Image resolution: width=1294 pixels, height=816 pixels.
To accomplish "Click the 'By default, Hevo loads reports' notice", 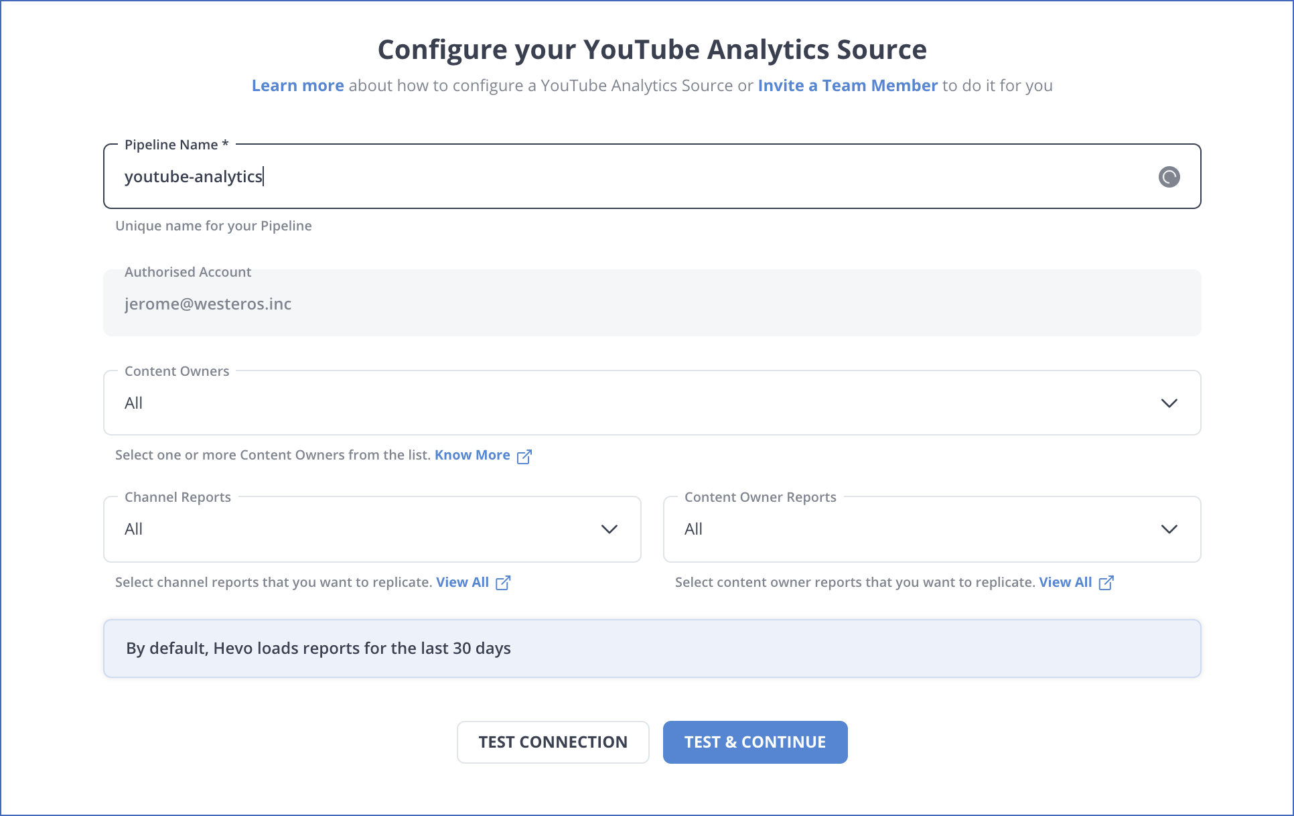I will tap(652, 649).
